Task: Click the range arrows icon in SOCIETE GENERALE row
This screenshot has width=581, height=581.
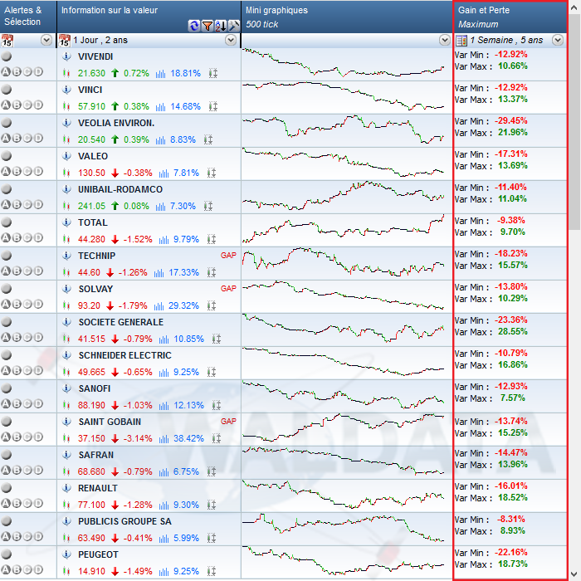Action: point(217,339)
